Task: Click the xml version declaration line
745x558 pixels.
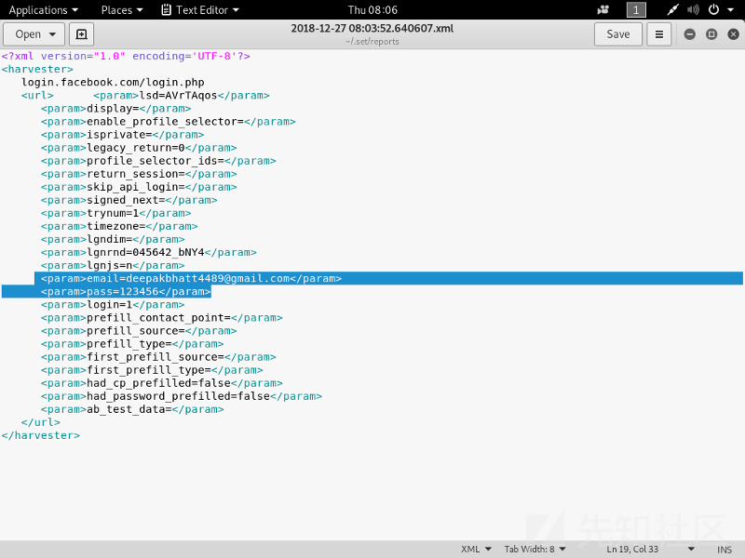Action: click(126, 57)
